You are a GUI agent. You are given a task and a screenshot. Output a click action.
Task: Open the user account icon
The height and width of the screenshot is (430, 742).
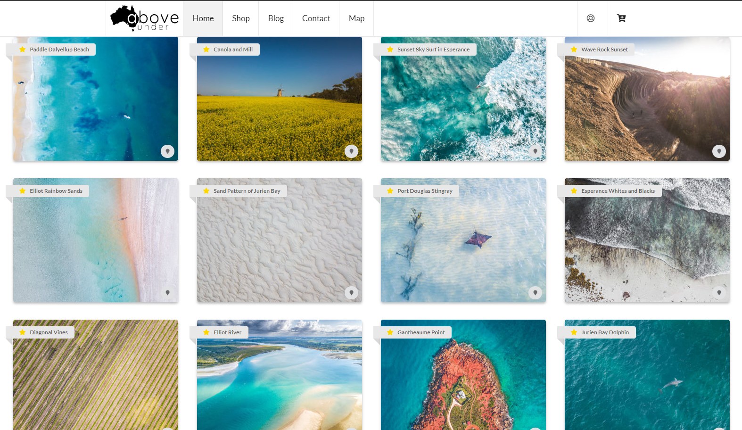click(590, 18)
